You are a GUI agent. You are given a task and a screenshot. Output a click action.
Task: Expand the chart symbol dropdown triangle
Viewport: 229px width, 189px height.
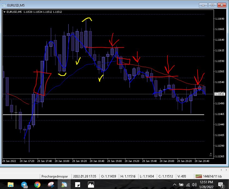click(x=5, y=12)
